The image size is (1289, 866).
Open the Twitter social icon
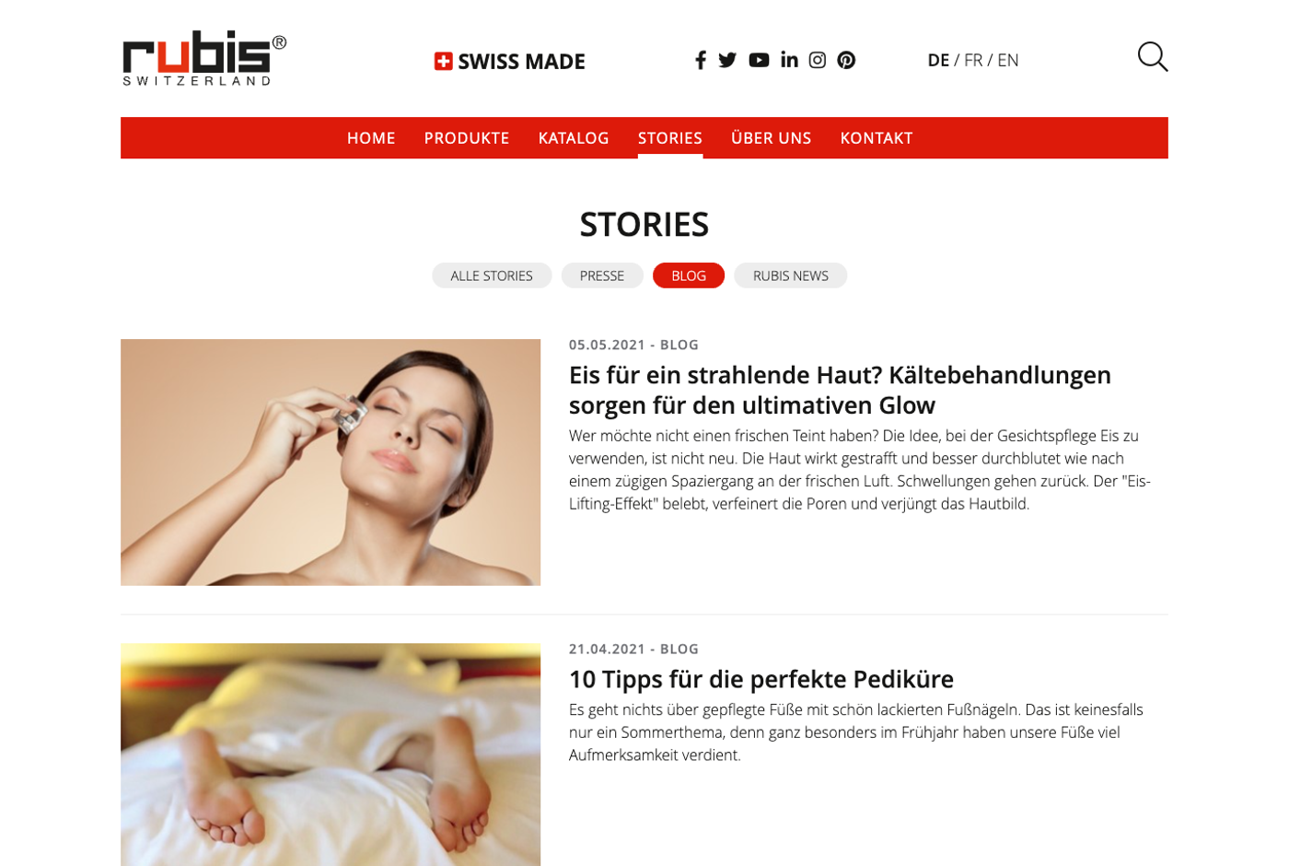(x=727, y=60)
